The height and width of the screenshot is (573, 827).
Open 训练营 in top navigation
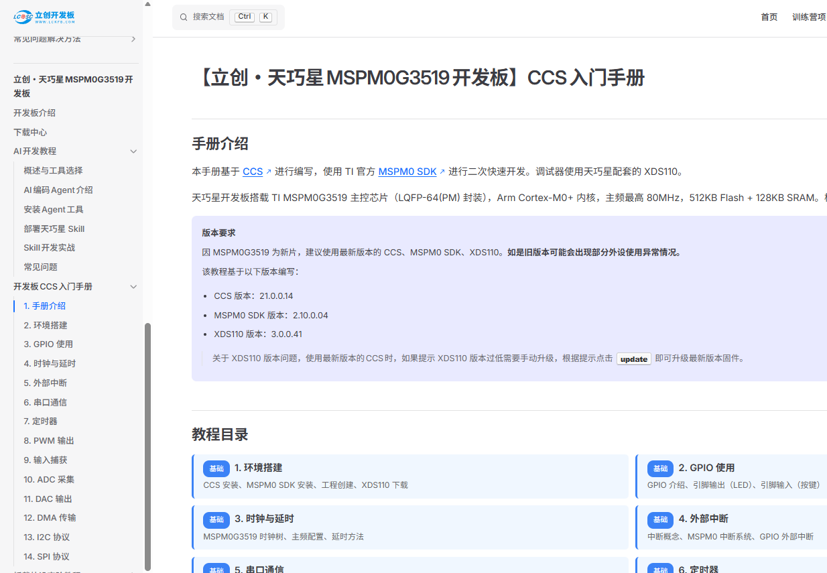[810, 17]
